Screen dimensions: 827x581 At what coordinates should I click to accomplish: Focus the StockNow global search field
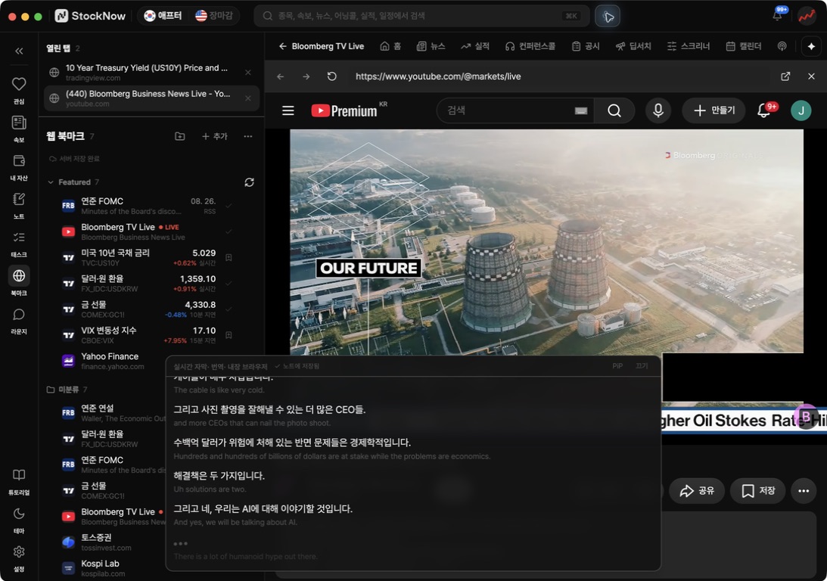[x=422, y=16]
